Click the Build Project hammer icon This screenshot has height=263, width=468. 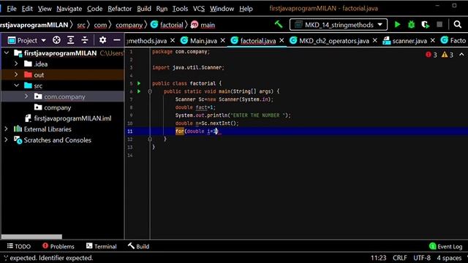pos(279,24)
